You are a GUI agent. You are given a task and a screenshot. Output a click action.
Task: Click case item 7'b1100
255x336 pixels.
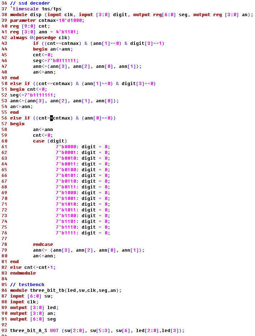(x=83, y=216)
